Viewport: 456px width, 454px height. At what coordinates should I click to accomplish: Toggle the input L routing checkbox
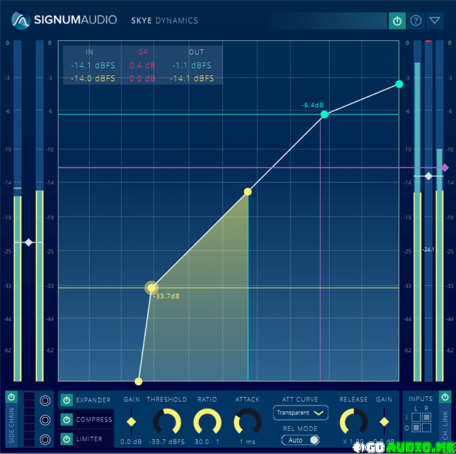click(416, 418)
